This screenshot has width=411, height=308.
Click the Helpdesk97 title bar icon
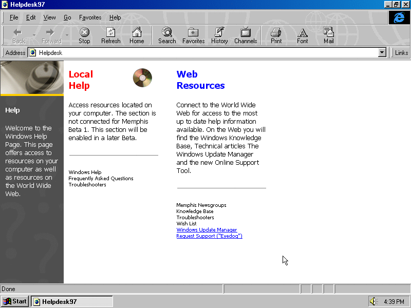point(5,5)
